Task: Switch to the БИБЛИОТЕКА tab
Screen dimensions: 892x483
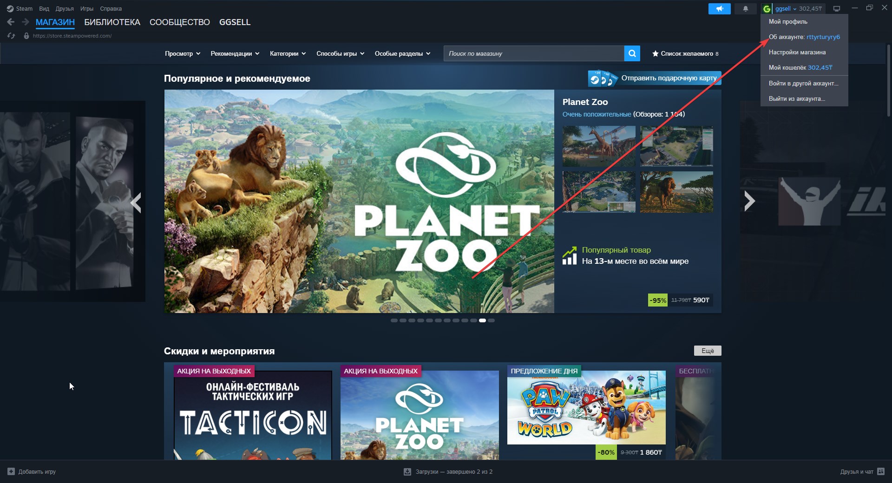Action: click(x=112, y=22)
